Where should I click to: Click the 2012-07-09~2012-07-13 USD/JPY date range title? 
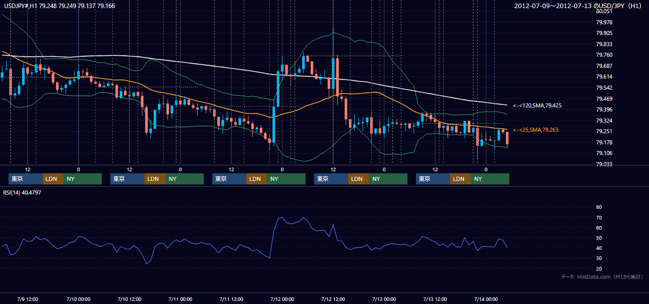[x=578, y=6]
